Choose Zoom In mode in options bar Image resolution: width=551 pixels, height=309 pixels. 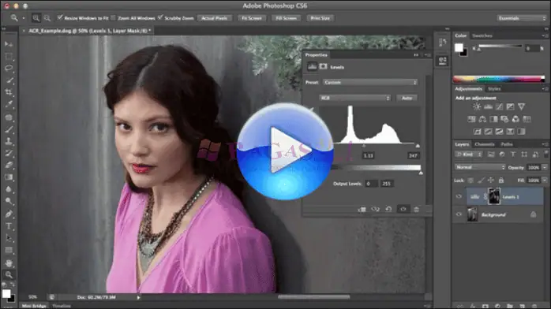point(36,18)
